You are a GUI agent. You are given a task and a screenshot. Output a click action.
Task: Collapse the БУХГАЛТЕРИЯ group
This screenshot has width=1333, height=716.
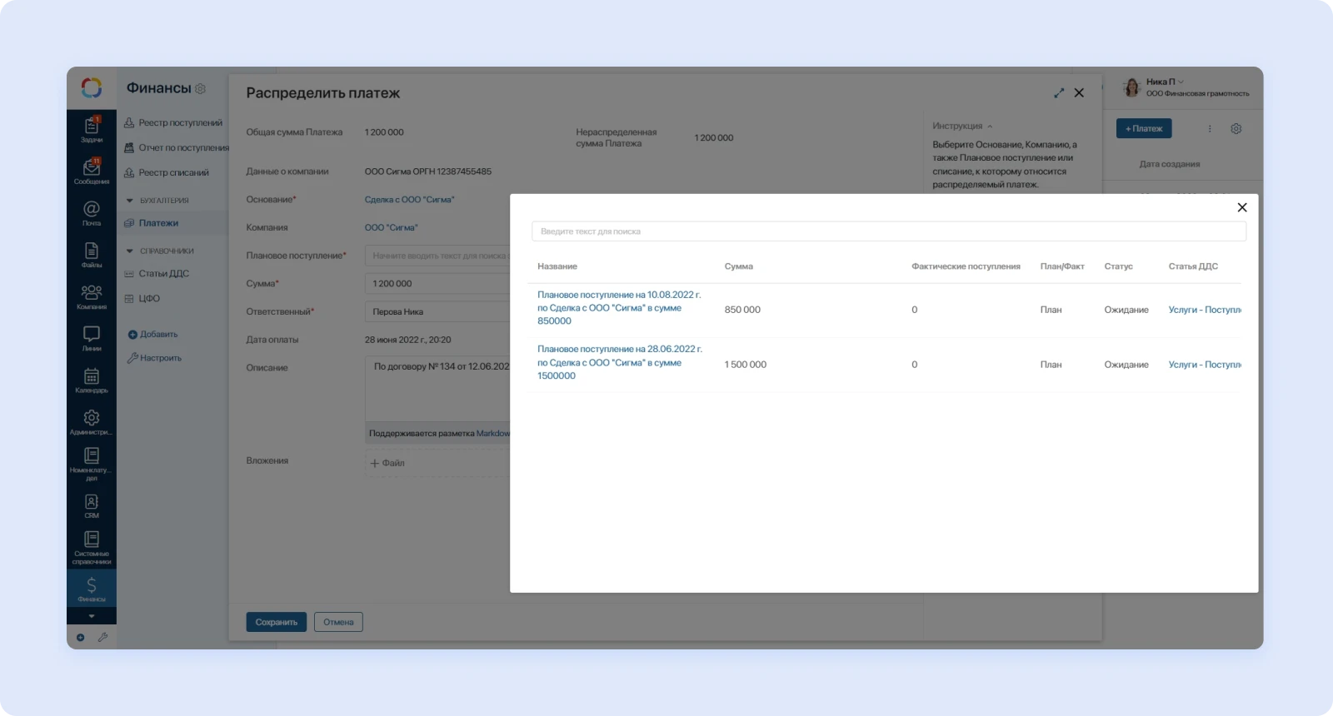click(x=130, y=201)
